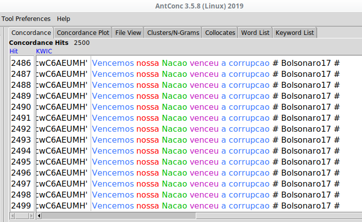Click 'Nacao' in hit row 2493
The image size is (362, 222).
[x=174, y=140]
